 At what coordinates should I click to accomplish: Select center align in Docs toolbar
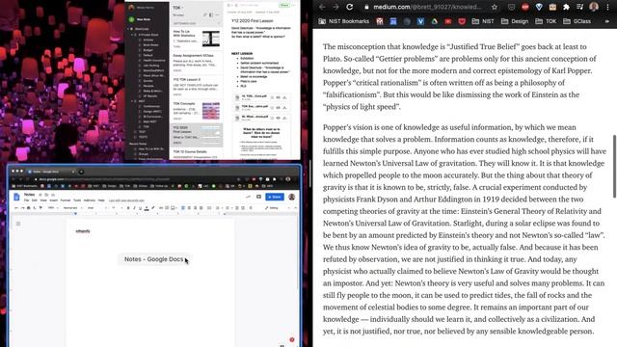(189, 208)
